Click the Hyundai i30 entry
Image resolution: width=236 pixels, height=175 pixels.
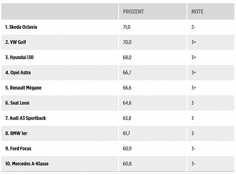(x=20, y=57)
